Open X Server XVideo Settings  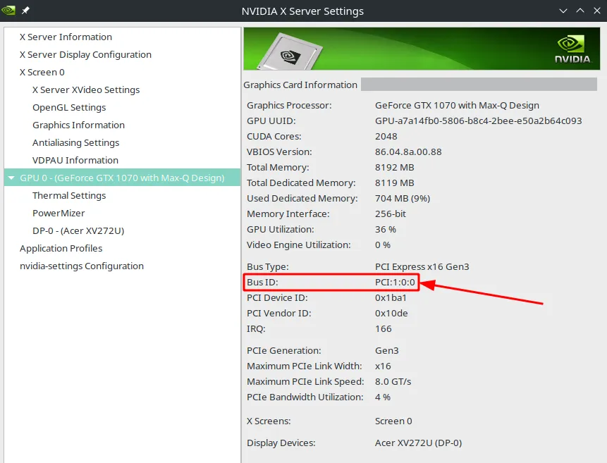86,89
